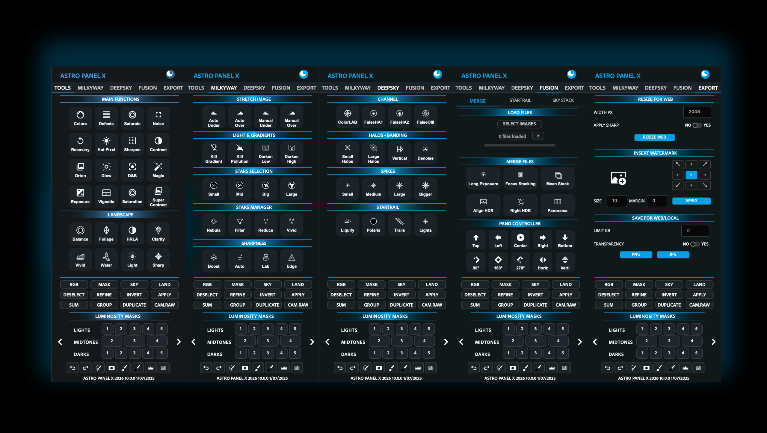Edit the Width PX value field
The width and height of the screenshot is (767, 433).
coord(697,112)
